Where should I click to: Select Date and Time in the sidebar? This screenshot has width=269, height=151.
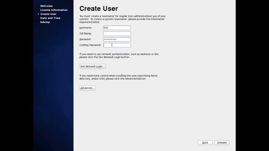(50, 18)
